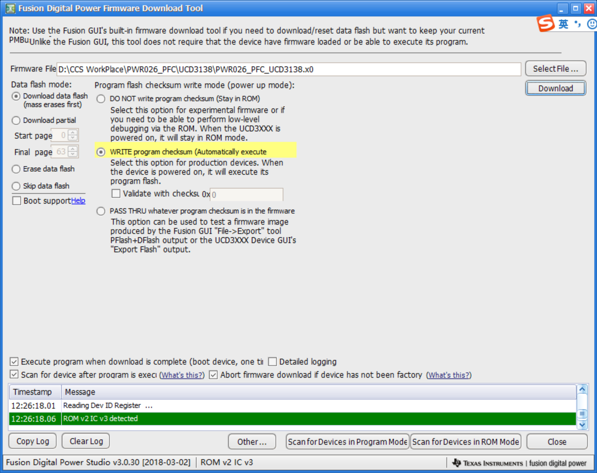The height and width of the screenshot is (473, 597).
Task: Click the application icon in title bar
Action: click(10, 8)
